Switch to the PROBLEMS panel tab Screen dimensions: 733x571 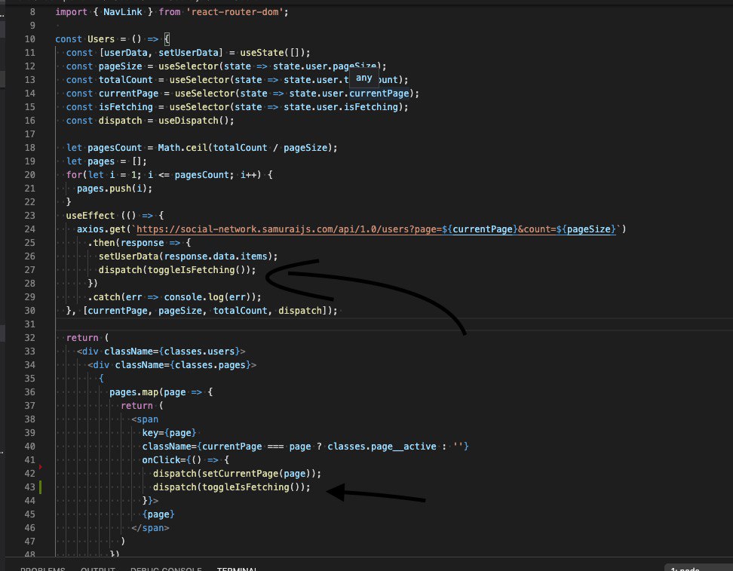click(x=42, y=569)
